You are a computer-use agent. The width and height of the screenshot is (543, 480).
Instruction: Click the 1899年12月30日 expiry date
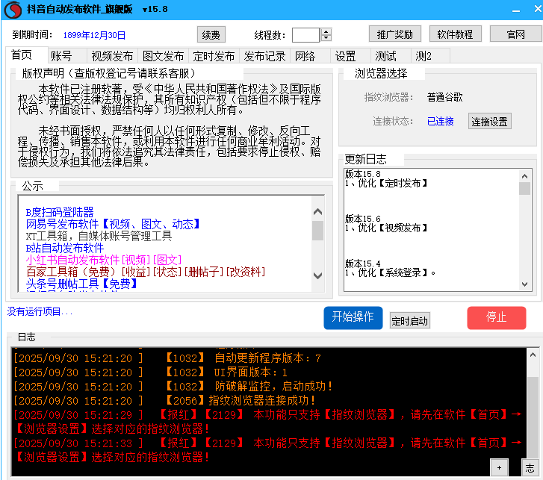click(94, 35)
